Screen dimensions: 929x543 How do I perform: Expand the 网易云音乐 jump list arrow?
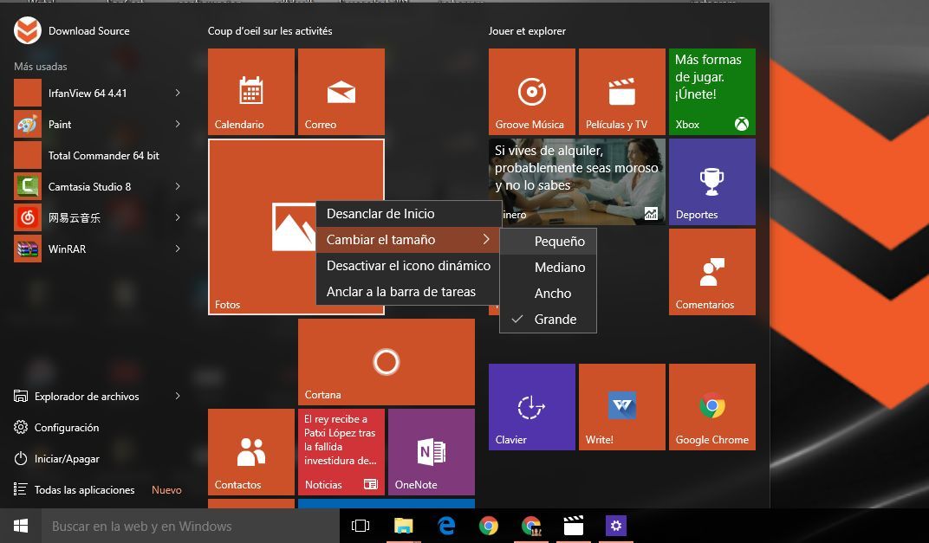click(x=177, y=217)
